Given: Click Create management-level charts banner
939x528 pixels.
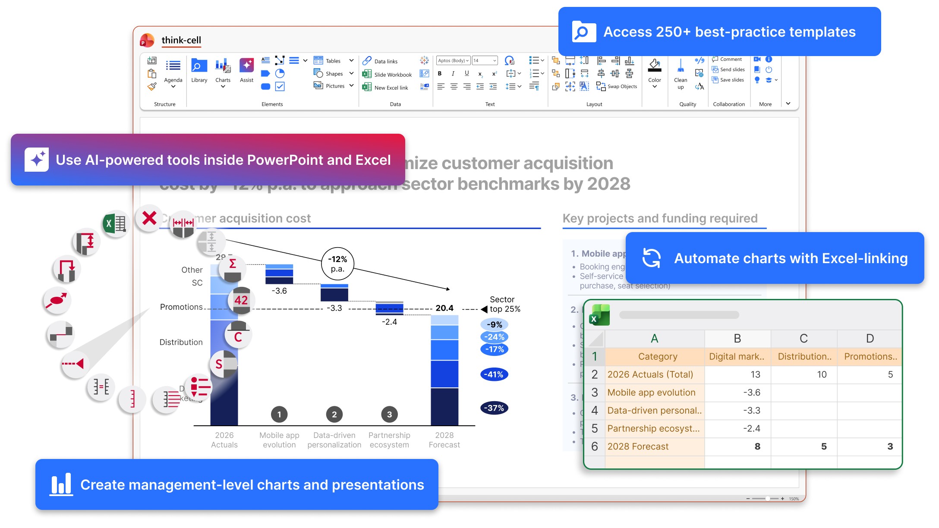Looking at the screenshot, I should (x=236, y=484).
